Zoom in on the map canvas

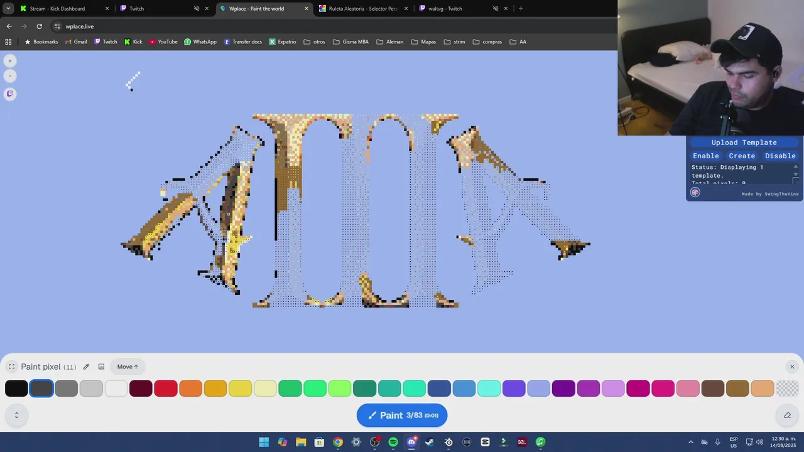point(10,61)
